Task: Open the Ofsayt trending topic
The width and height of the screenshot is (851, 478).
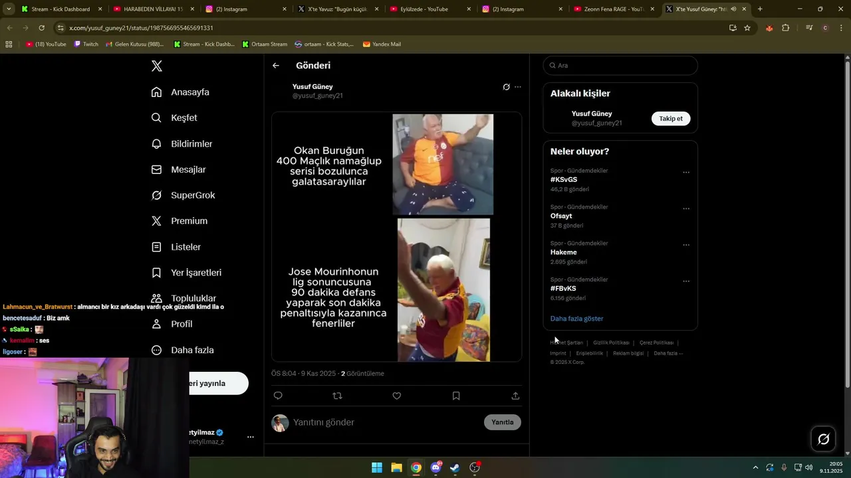Action: tap(561, 216)
